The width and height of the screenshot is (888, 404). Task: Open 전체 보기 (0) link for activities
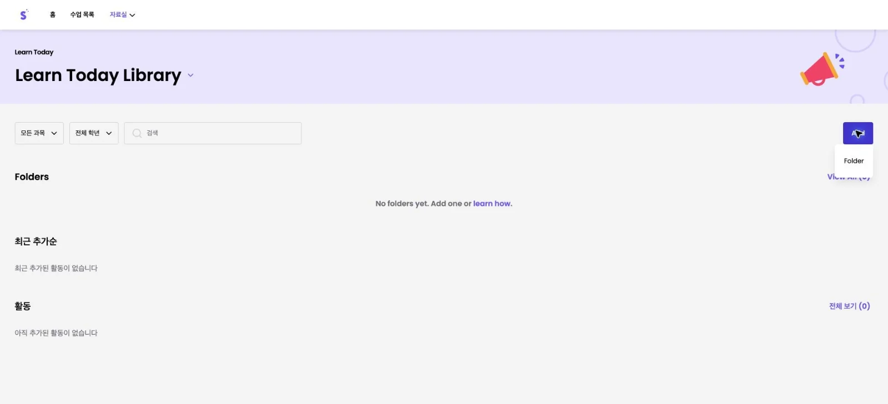click(x=850, y=306)
